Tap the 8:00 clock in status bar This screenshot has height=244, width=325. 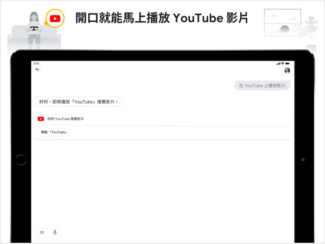(x=37, y=64)
